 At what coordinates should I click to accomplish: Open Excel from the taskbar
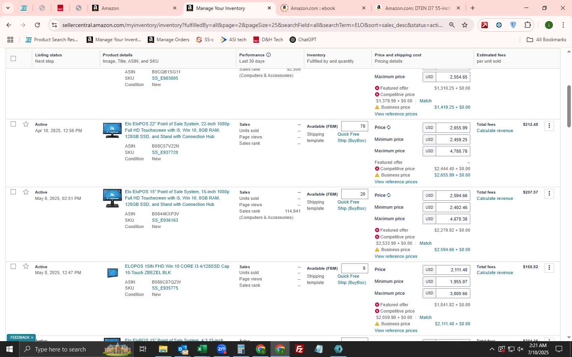coord(202,349)
